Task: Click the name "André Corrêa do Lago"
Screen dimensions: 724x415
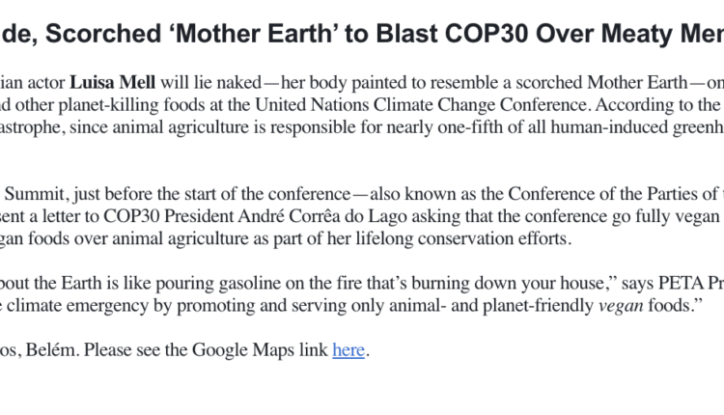Action: coord(272,213)
